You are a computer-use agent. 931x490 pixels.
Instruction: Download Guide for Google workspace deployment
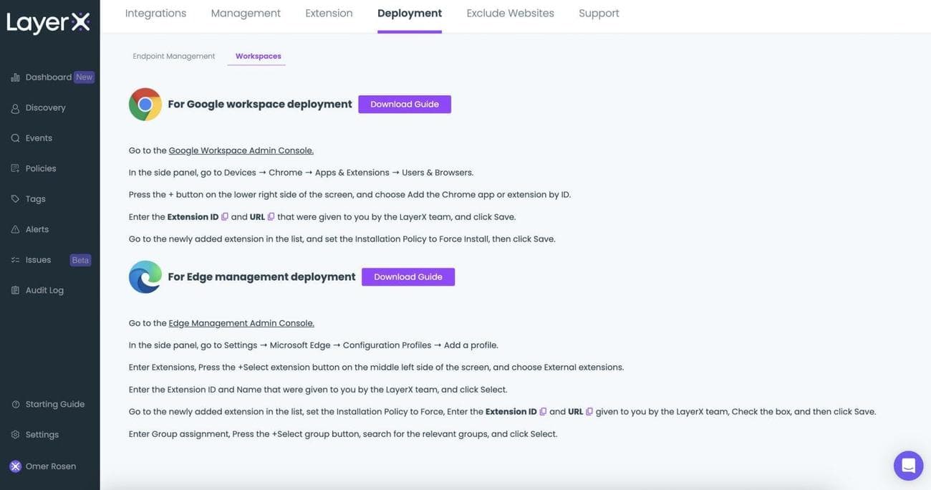405,105
